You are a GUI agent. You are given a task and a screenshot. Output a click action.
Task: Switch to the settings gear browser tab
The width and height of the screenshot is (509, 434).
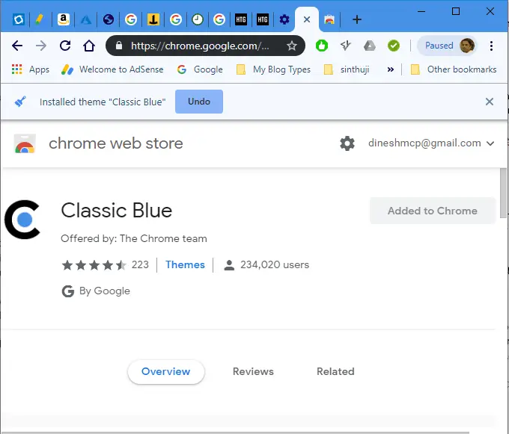284,19
